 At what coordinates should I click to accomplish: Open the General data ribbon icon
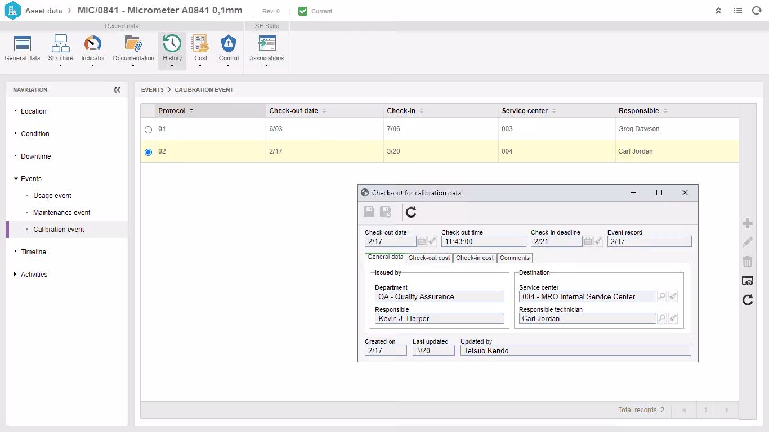(23, 44)
